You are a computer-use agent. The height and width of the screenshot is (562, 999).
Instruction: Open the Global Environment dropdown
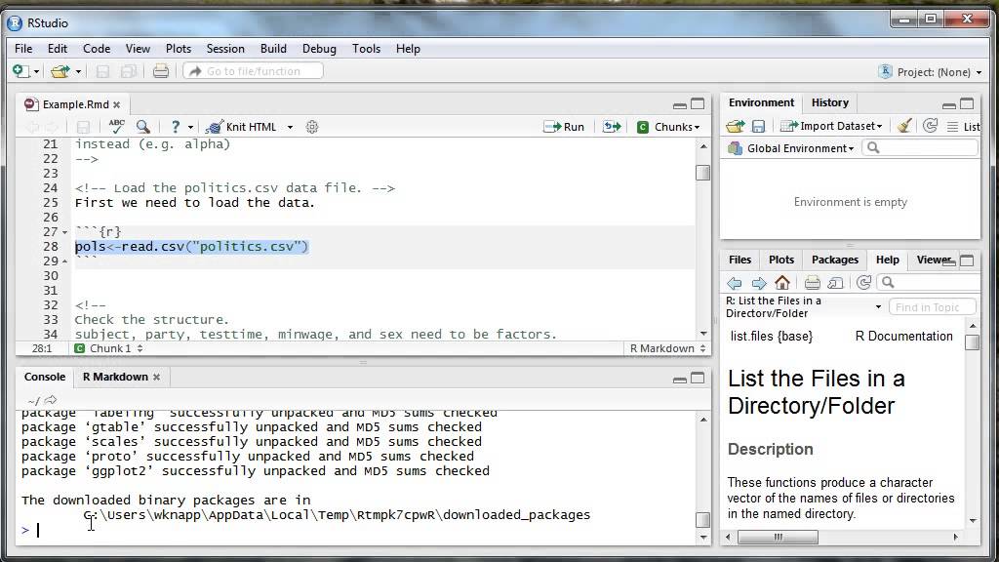click(790, 148)
